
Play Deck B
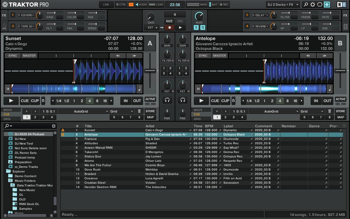[x=201, y=101]
